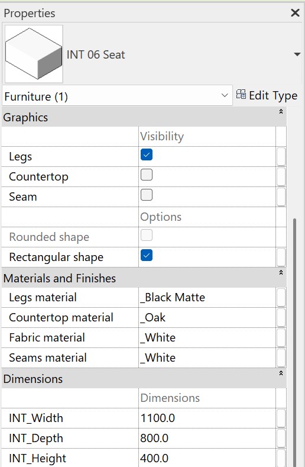Open the type selector dropdown arrow
The image size is (305, 467).
tap(297, 54)
